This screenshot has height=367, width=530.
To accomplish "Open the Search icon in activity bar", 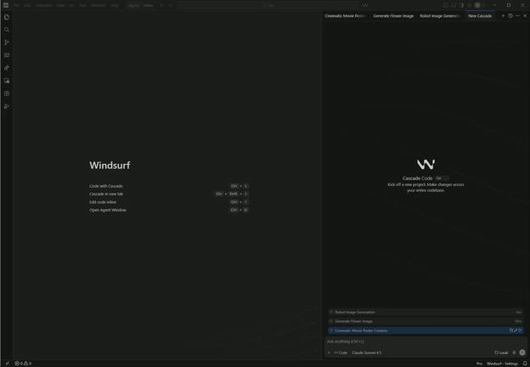I will [x=7, y=30].
